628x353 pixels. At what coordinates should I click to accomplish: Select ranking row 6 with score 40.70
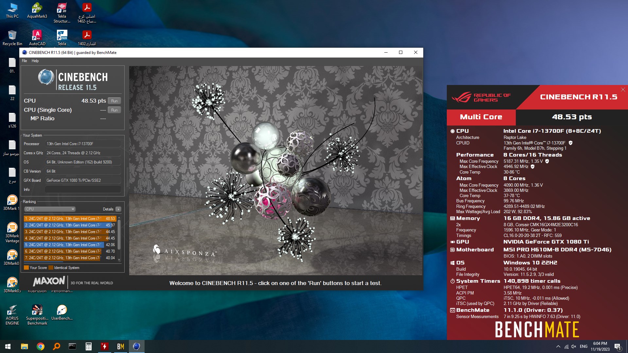point(70,251)
